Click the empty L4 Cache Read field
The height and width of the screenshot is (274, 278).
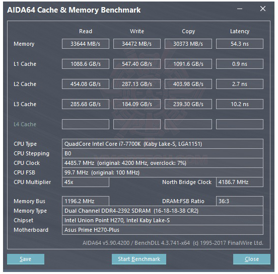86,124
